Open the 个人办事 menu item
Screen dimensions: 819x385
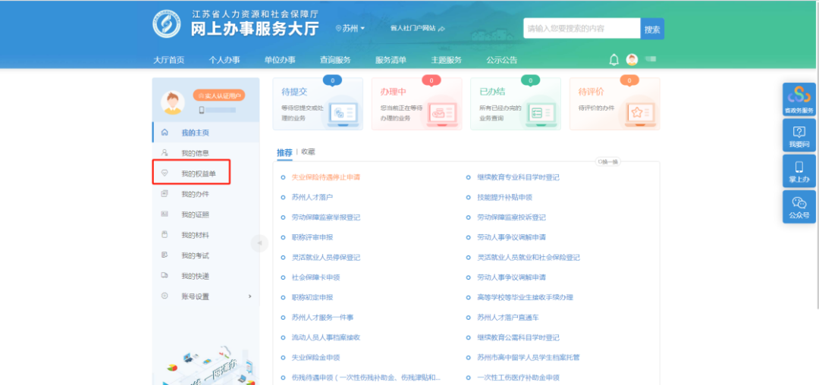[224, 60]
